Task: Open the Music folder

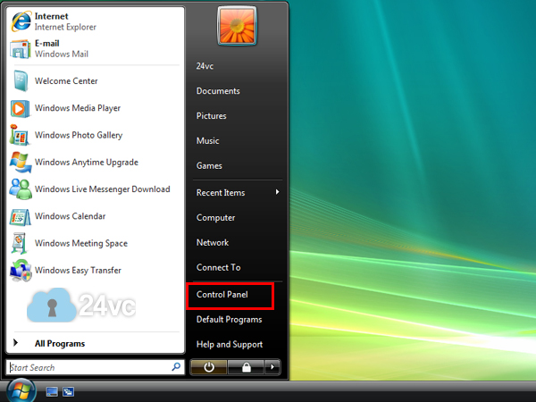Action: click(x=207, y=141)
